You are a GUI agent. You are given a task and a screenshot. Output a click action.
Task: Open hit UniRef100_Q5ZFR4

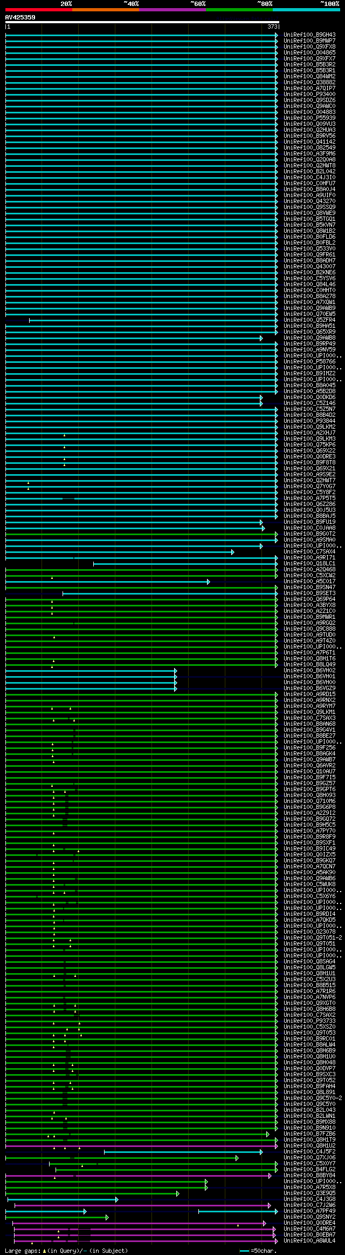(x=309, y=320)
